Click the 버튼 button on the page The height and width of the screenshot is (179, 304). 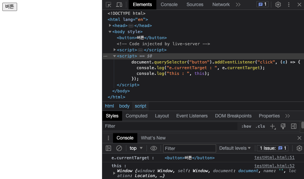[x=10, y=7]
